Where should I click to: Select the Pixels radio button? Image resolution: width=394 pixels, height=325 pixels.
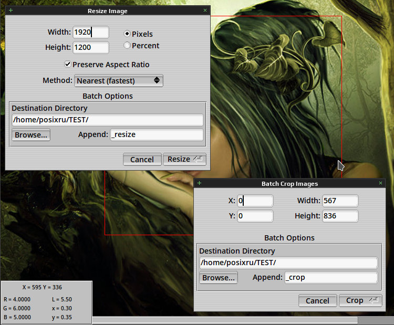[127, 34]
